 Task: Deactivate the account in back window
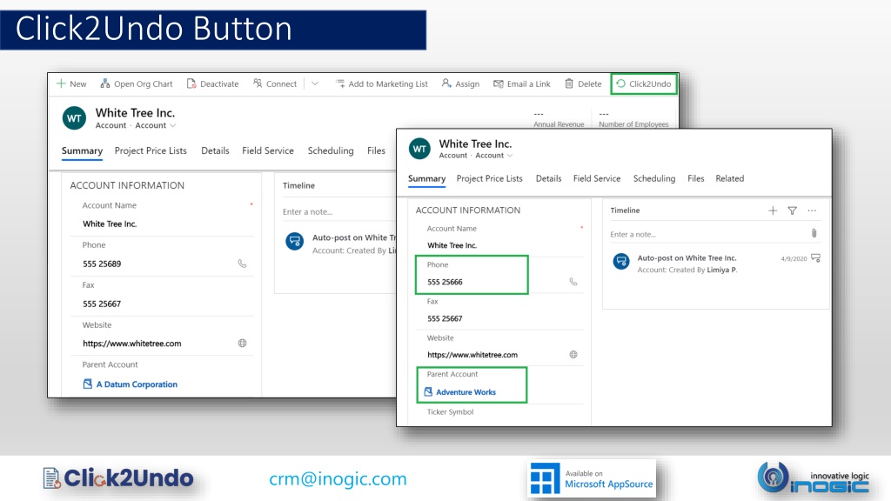(x=212, y=84)
